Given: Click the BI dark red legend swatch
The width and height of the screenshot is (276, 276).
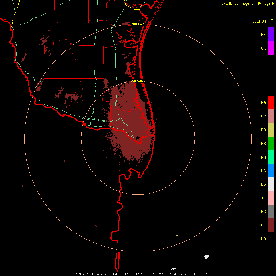Looking at the screenshot, I should coord(271,225).
